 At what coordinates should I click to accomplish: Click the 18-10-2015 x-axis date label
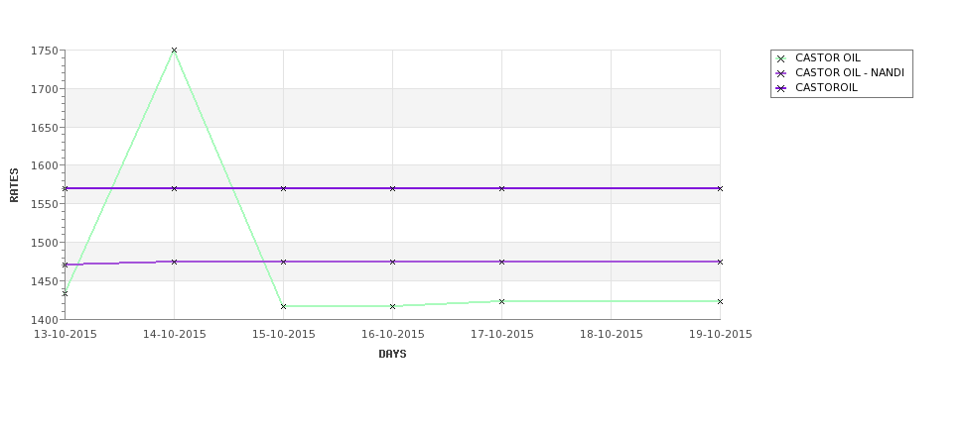click(612, 335)
